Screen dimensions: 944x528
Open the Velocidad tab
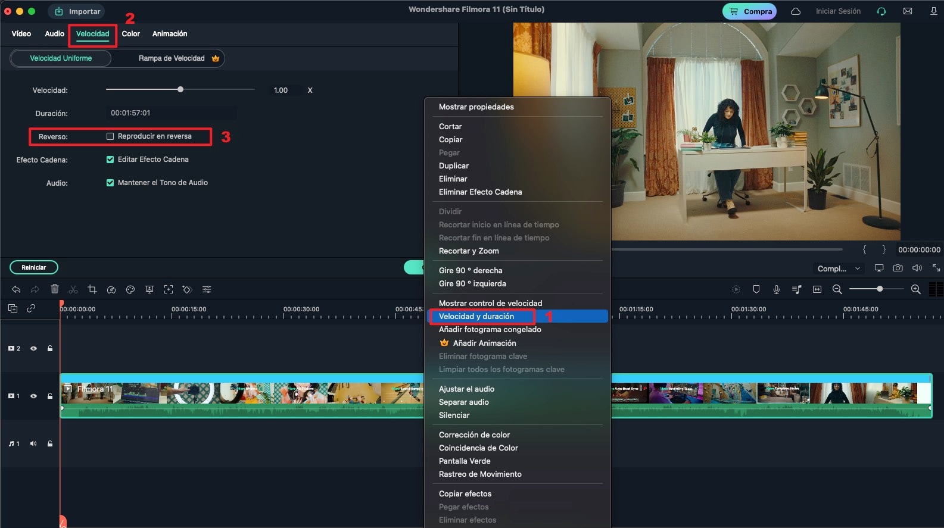[x=93, y=34]
